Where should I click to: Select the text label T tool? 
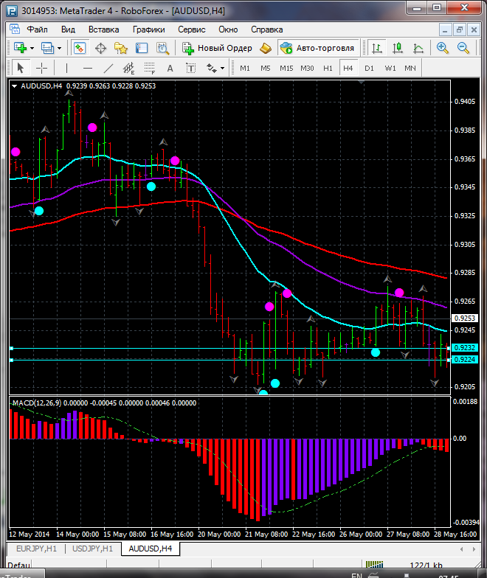[190, 68]
